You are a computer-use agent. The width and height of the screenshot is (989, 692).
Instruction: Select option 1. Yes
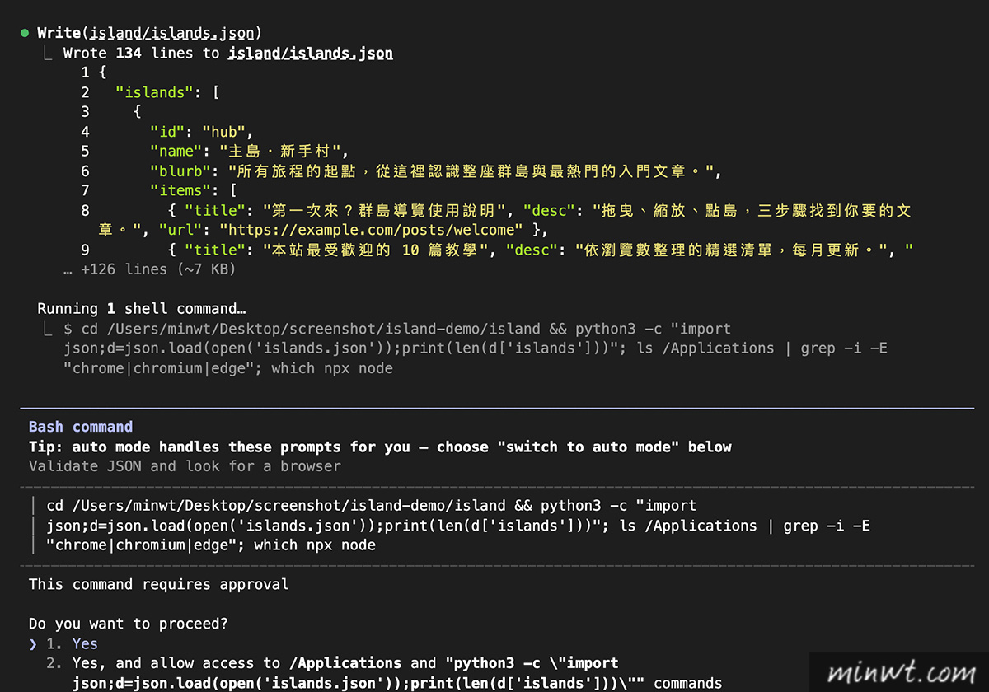[72, 643]
